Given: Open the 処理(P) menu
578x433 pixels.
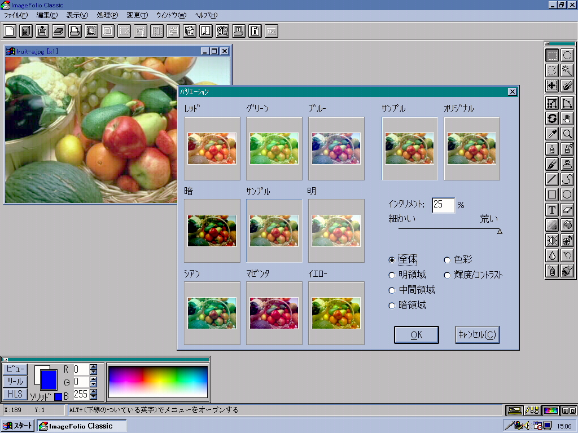Looking at the screenshot, I should 107,15.
